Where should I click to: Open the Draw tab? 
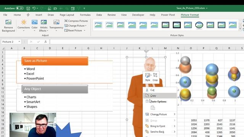[51, 15]
